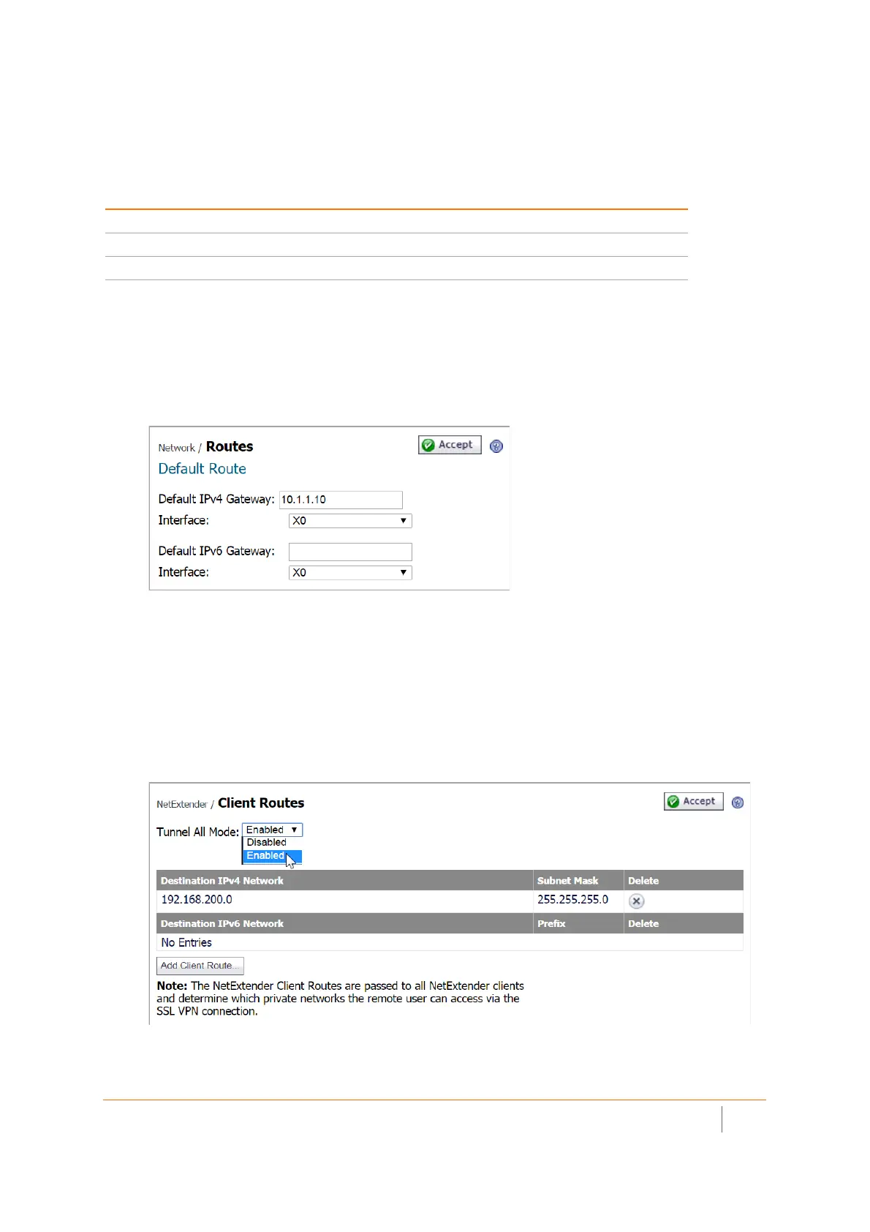
Task: Click the Default IPv4 Gateway field
Action: (x=341, y=500)
